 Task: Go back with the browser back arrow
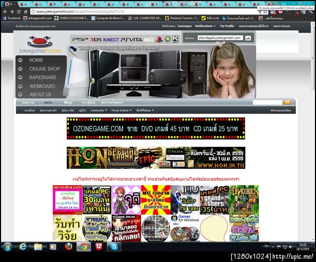click(5, 12)
